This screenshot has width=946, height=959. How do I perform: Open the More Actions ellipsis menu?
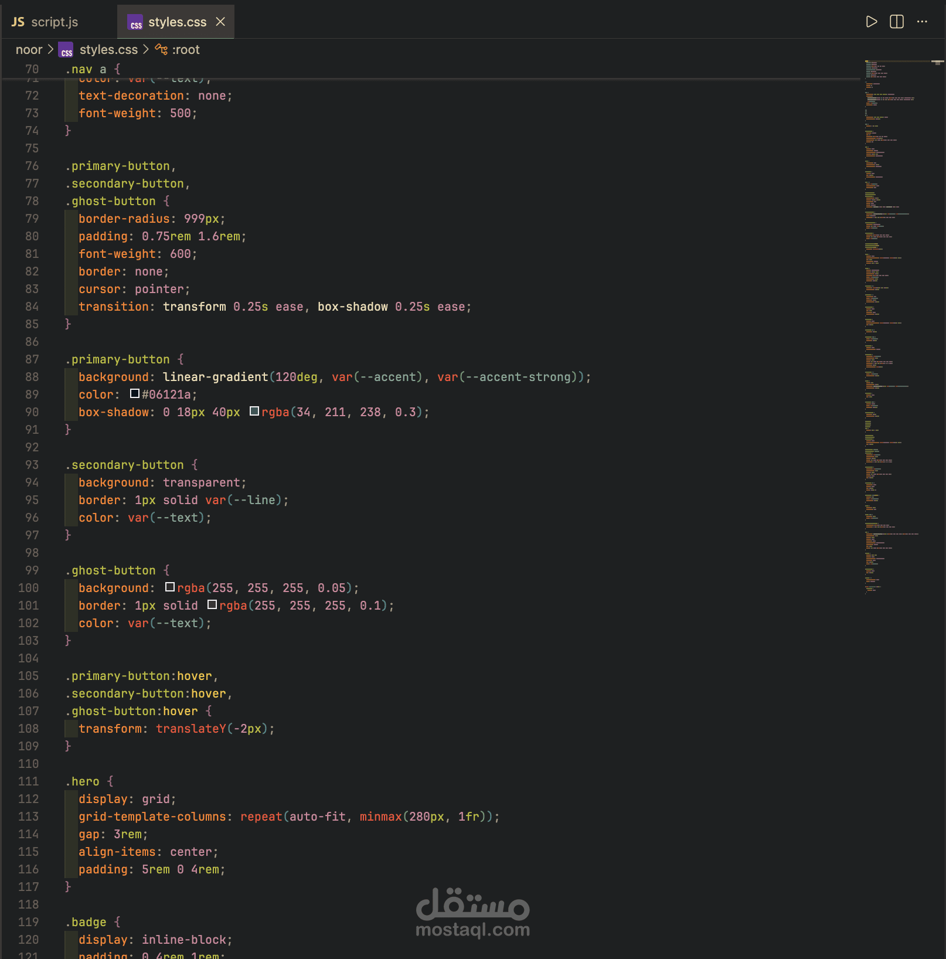pyautogui.click(x=922, y=22)
